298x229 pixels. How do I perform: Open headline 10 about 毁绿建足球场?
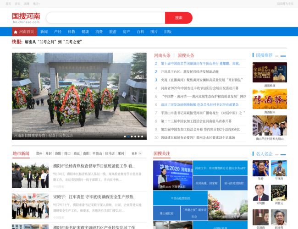pos(198,138)
